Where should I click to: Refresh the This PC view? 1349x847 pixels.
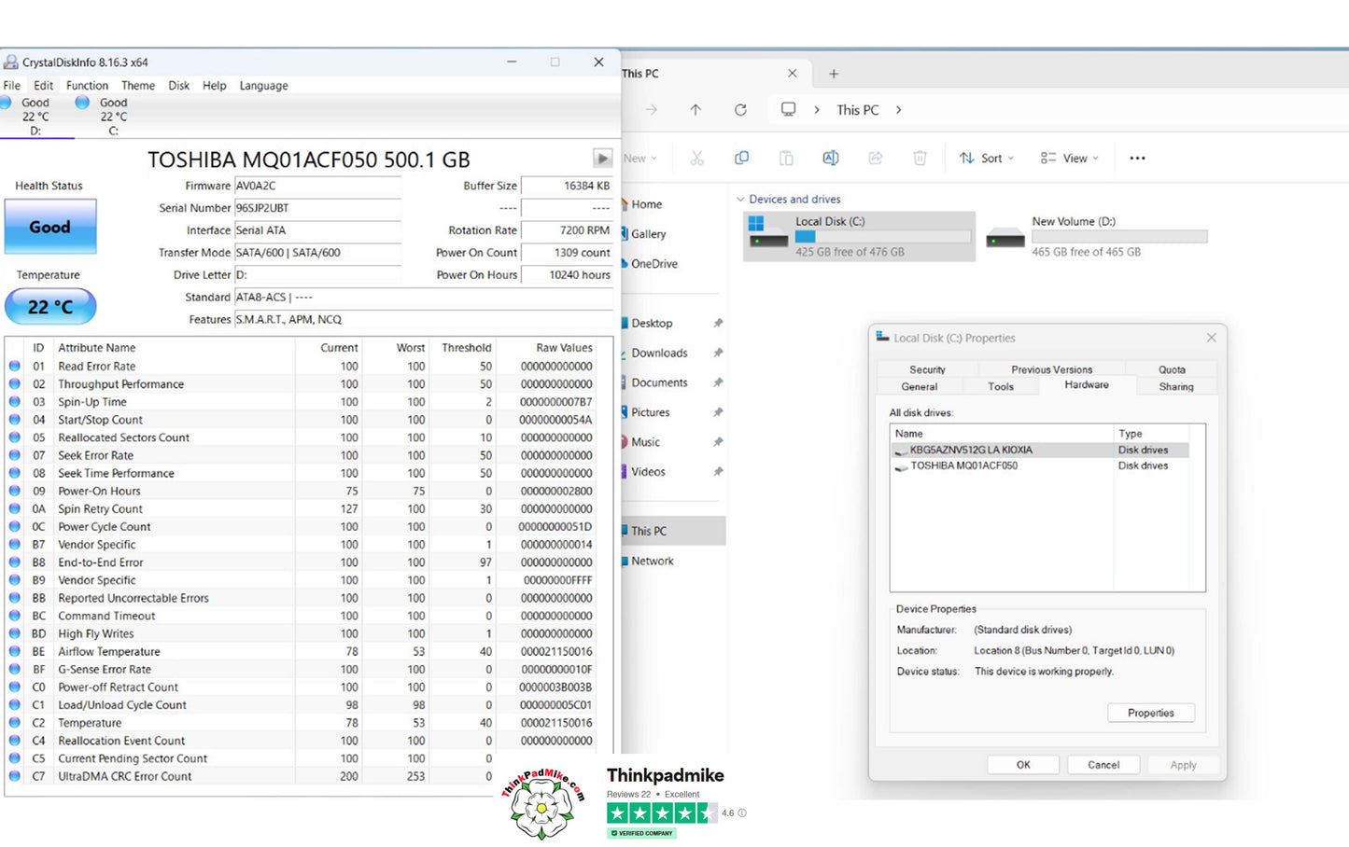point(740,110)
